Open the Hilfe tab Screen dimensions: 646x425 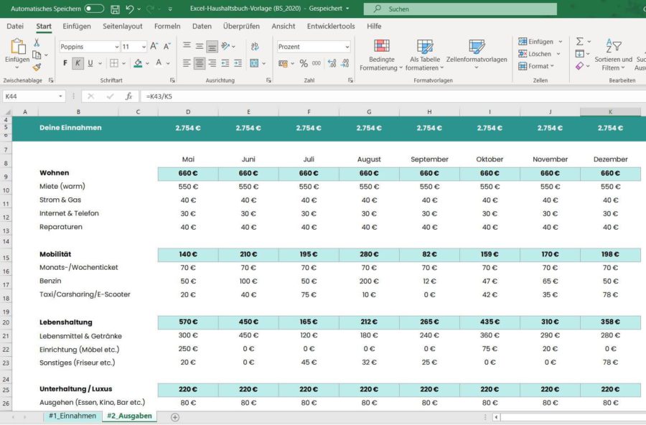click(374, 26)
